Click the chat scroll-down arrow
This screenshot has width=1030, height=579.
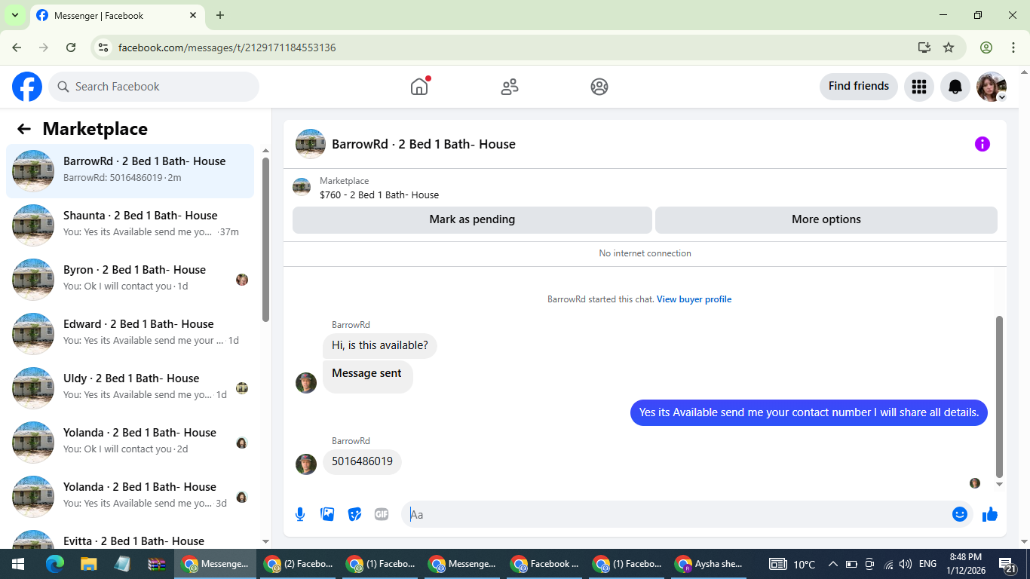click(x=1000, y=484)
